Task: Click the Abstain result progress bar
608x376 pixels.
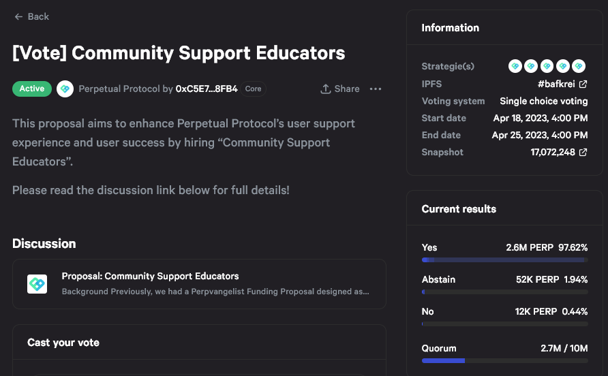Action: [x=504, y=292]
